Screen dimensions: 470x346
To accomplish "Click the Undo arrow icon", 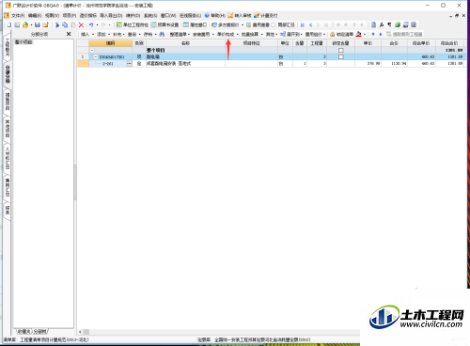I will click(91, 24).
